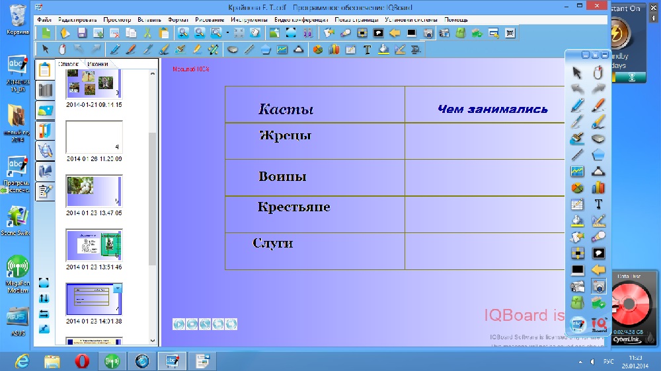661x371 pixels.
Task: Select page thumbnail dated 2014 01 23 13:47
Action: point(94,191)
